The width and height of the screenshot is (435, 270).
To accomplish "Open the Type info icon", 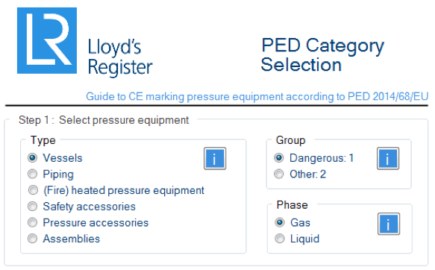I will [x=215, y=158].
